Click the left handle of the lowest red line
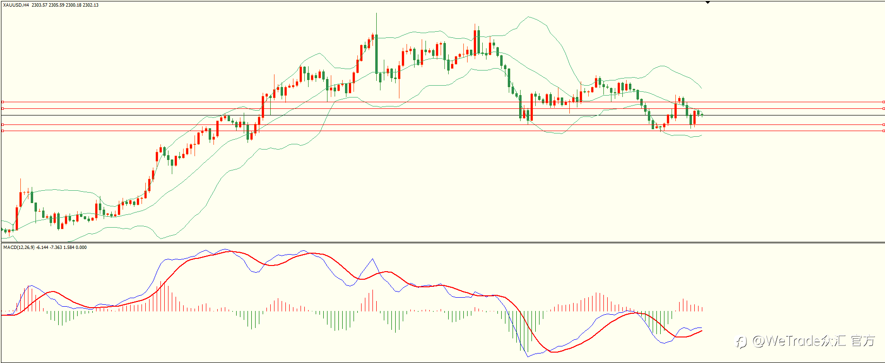This screenshot has height=363, width=885. (2, 131)
